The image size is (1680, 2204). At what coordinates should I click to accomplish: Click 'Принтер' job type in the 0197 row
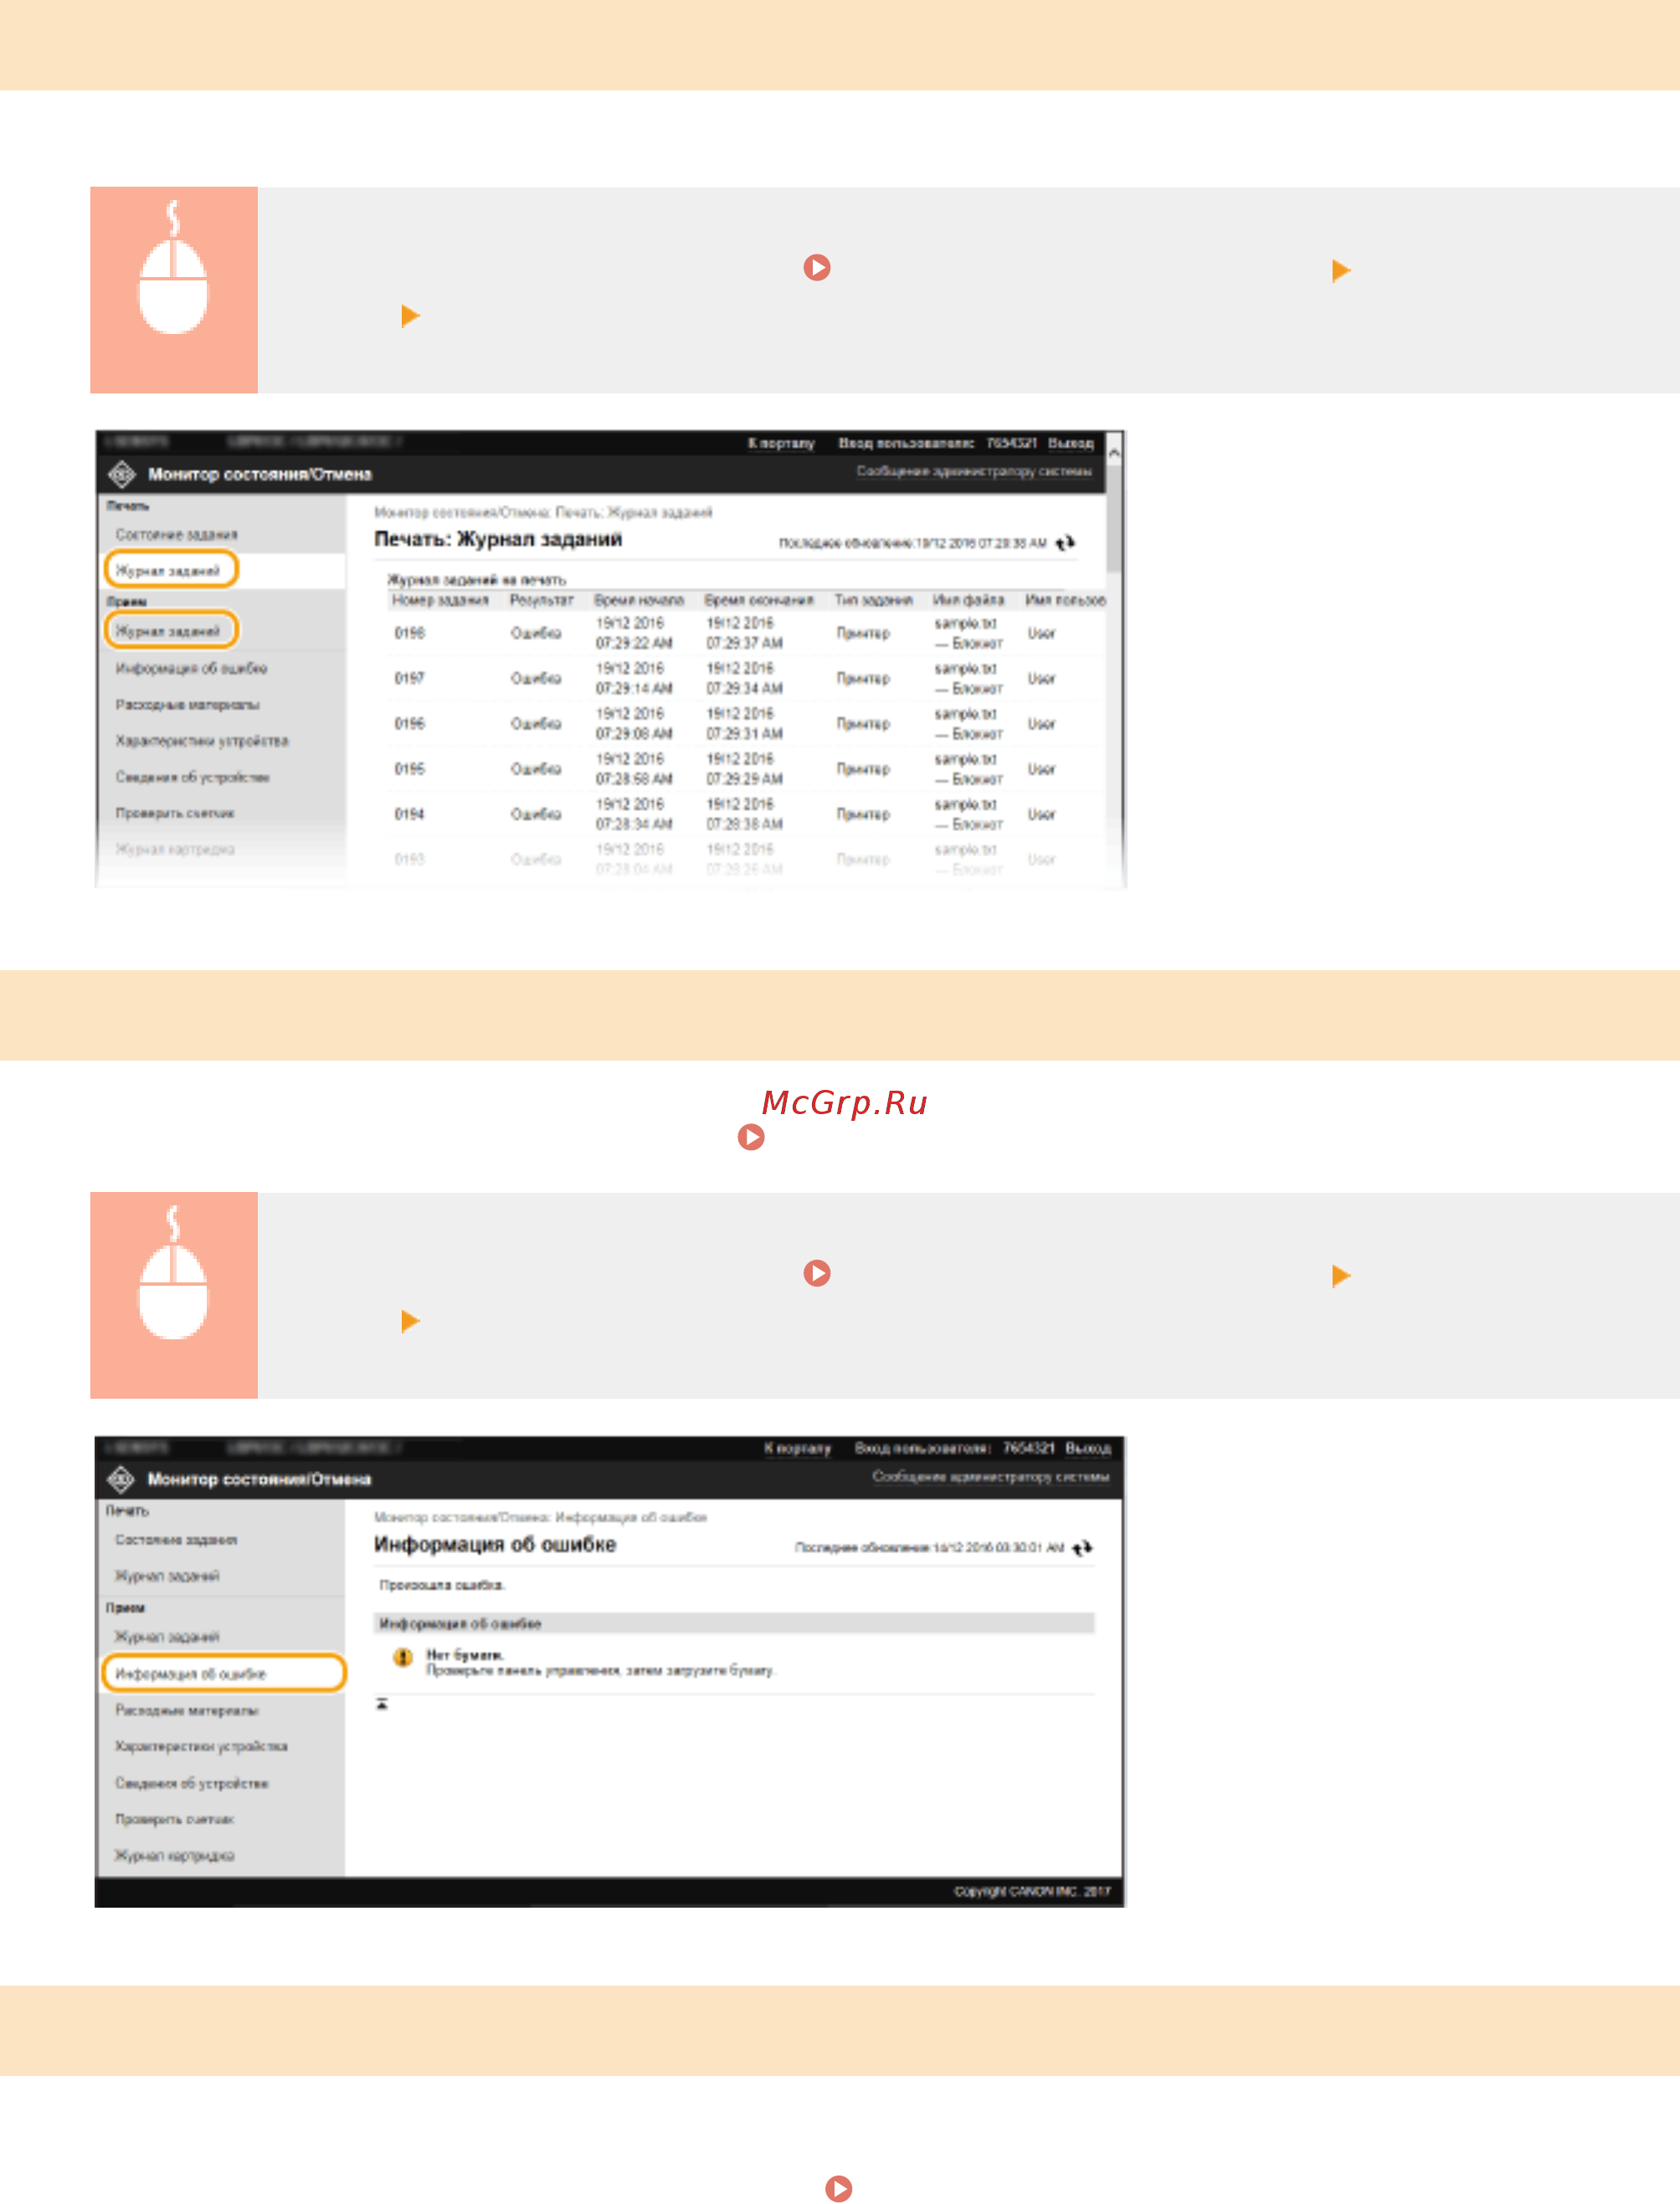pyautogui.click(x=863, y=678)
